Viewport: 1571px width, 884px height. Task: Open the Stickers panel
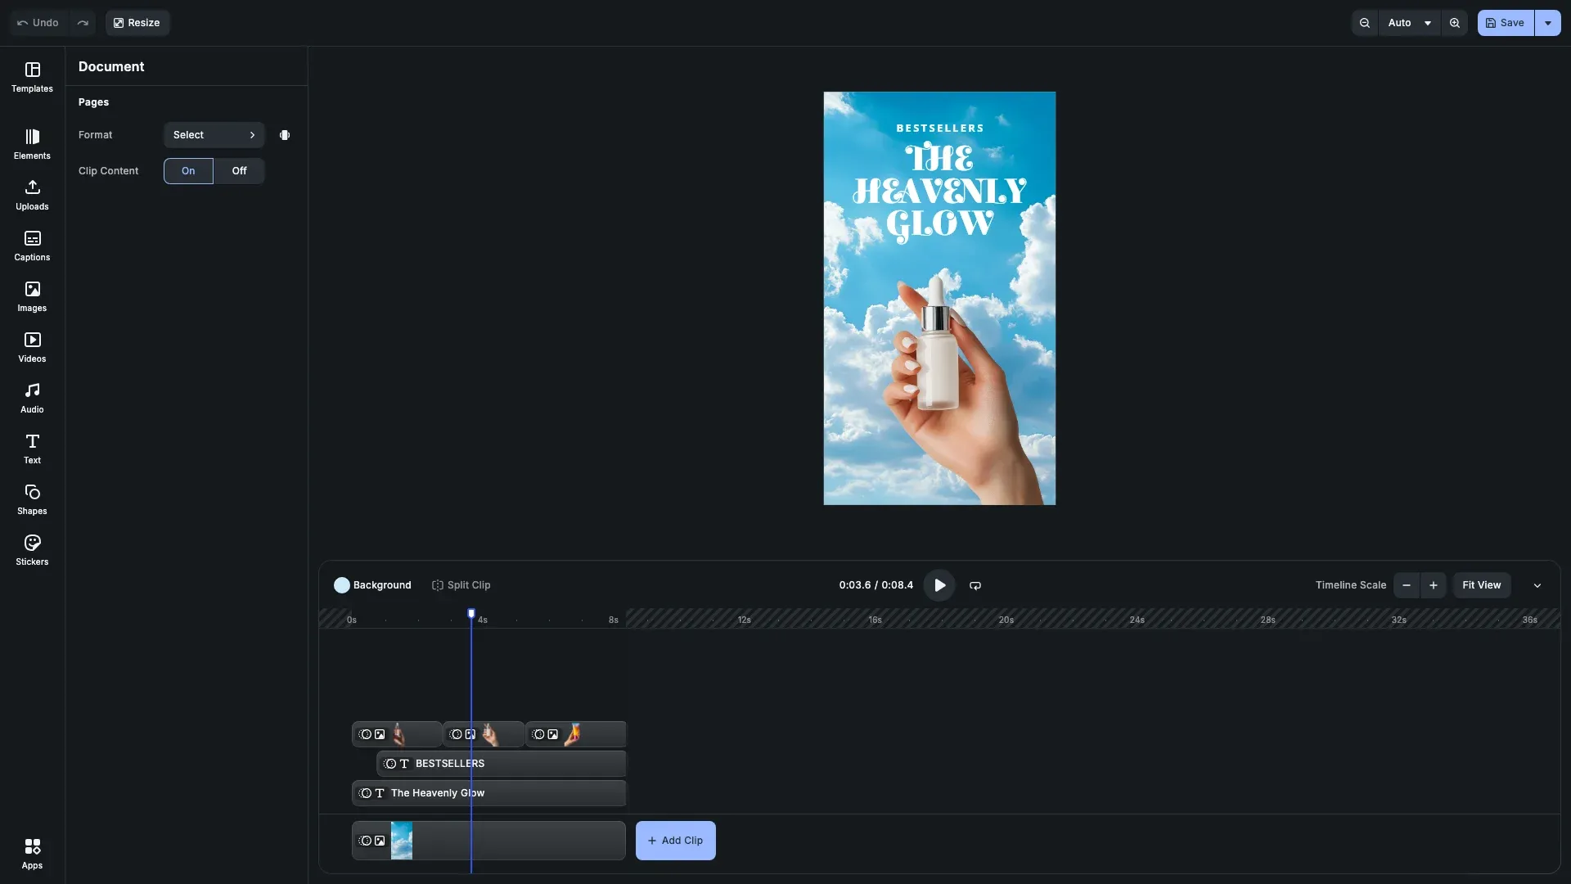click(x=32, y=548)
